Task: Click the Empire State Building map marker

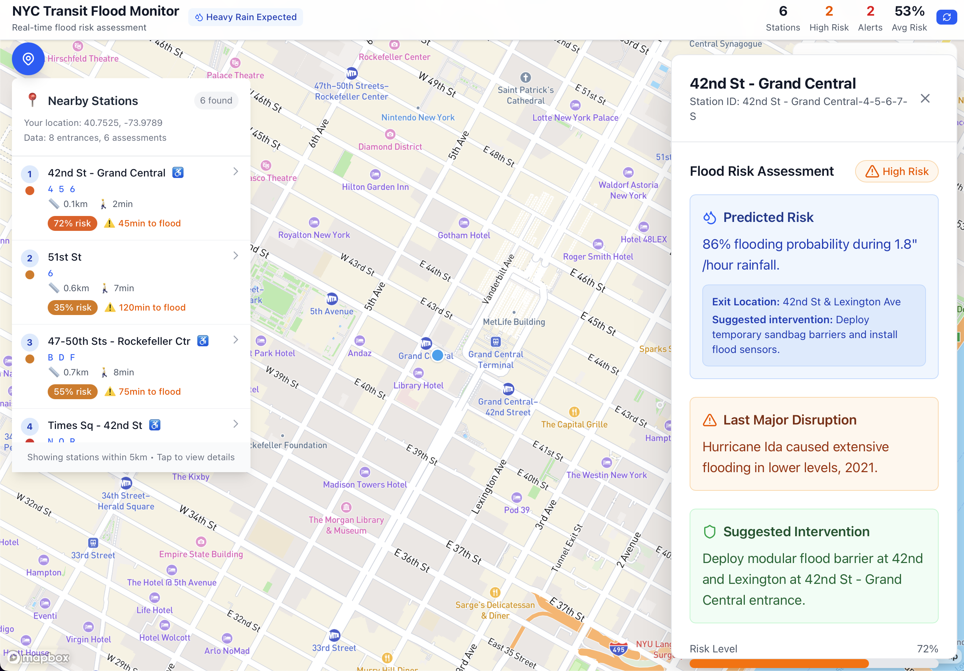Action: click(201, 542)
